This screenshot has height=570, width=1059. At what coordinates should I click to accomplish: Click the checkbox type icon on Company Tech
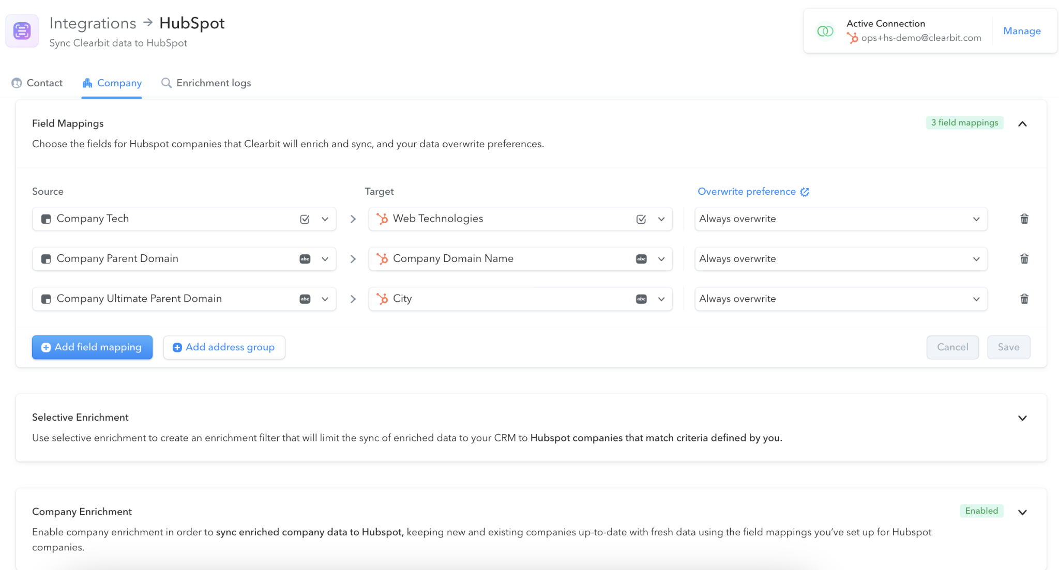pos(305,219)
